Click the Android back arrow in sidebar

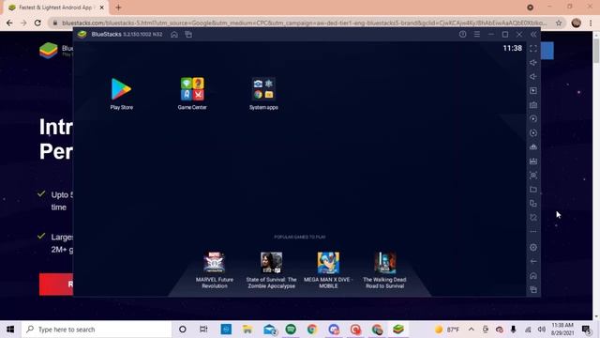(533, 262)
